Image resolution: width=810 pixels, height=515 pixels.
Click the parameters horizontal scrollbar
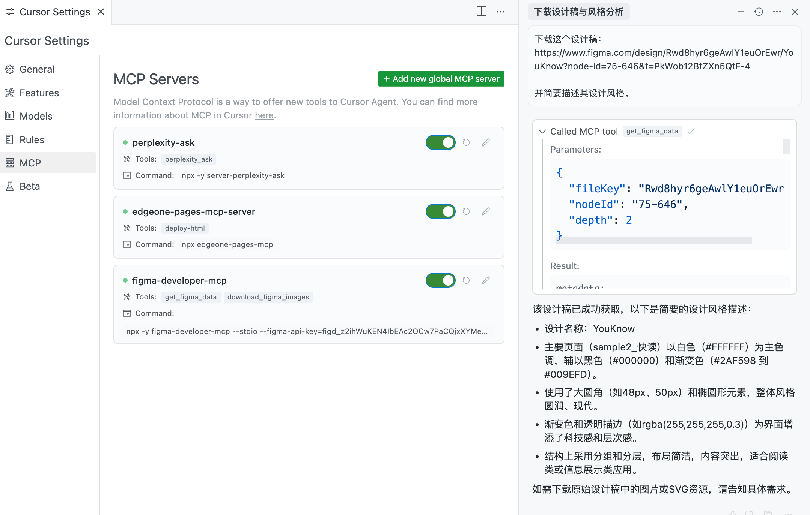point(655,240)
